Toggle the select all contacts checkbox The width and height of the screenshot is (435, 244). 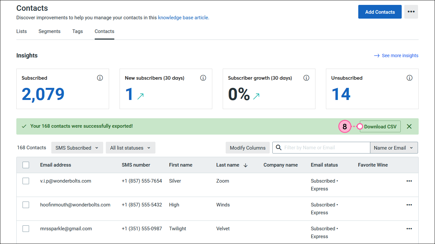click(26, 165)
